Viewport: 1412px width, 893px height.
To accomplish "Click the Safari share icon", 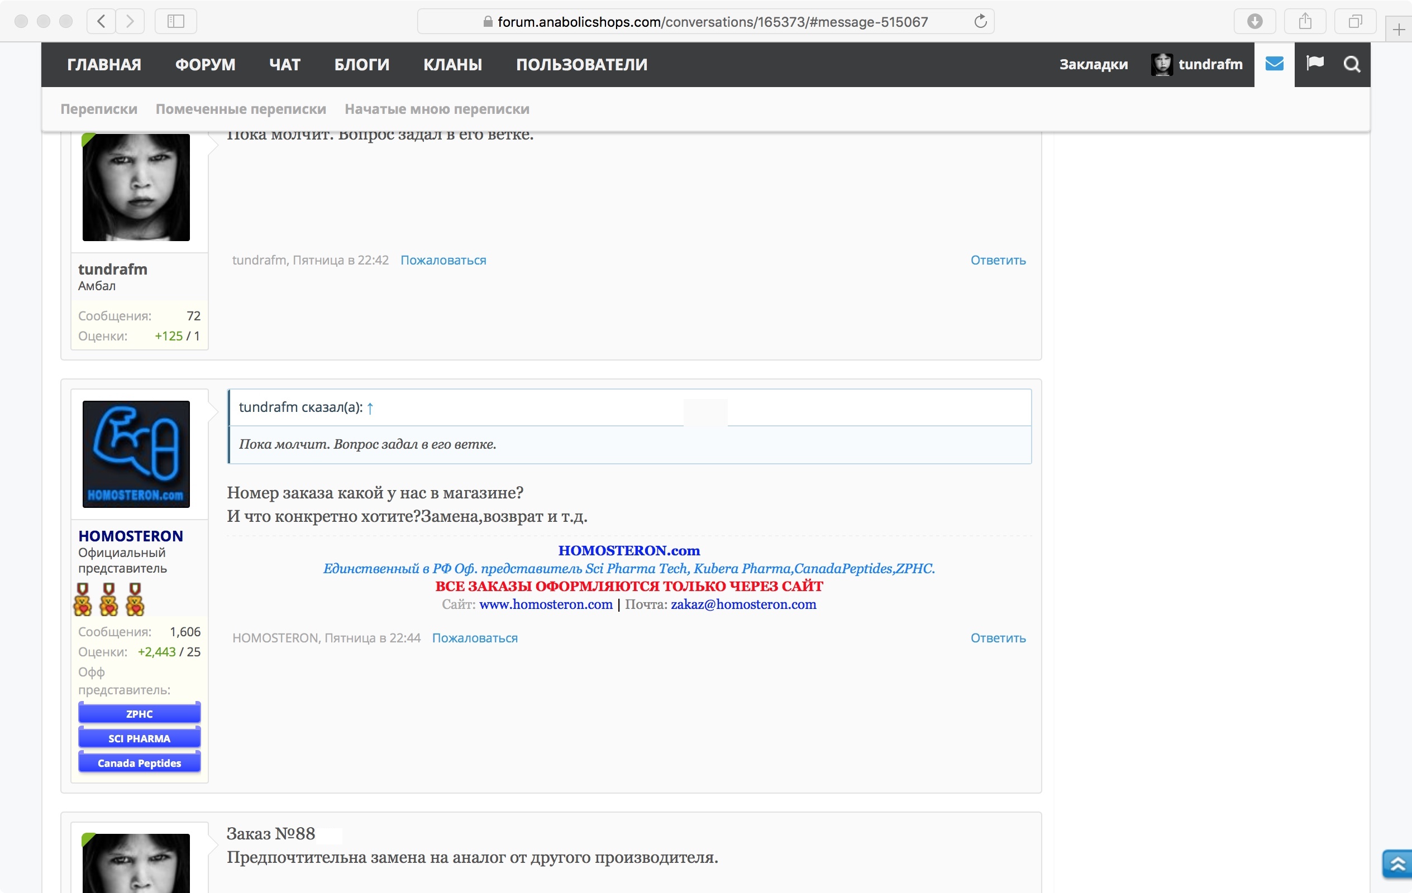I will [1305, 22].
